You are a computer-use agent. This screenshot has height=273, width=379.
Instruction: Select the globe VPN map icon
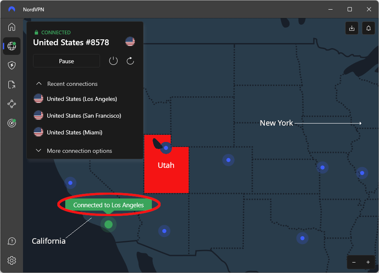(12, 46)
